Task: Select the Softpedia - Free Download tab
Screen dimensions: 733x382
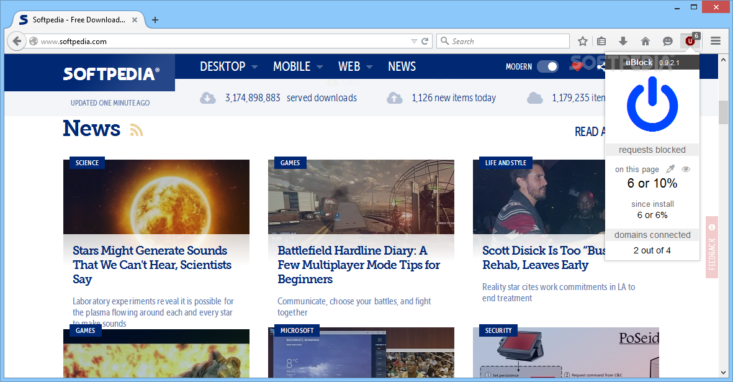Action: [78, 20]
